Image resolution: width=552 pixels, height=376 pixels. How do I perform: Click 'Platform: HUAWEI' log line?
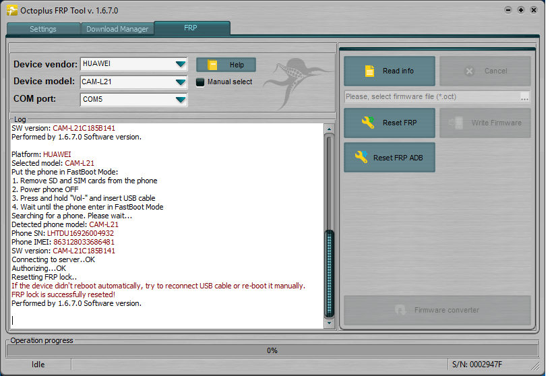coord(41,154)
